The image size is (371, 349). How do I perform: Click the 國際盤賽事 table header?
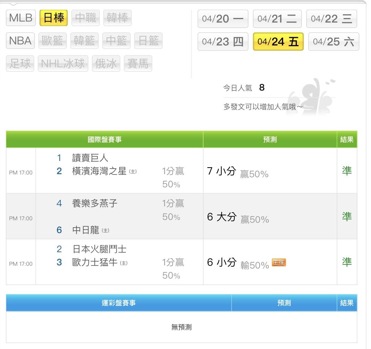point(104,139)
